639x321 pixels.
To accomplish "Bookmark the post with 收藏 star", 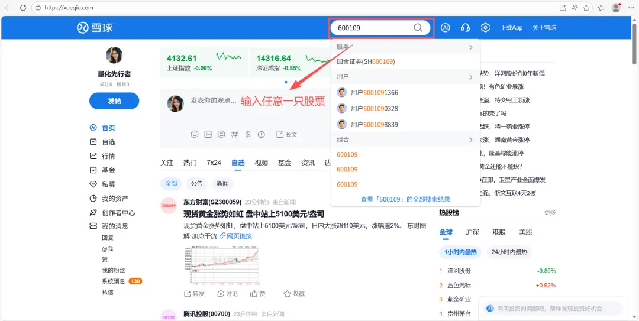I will pyautogui.click(x=294, y=294).
